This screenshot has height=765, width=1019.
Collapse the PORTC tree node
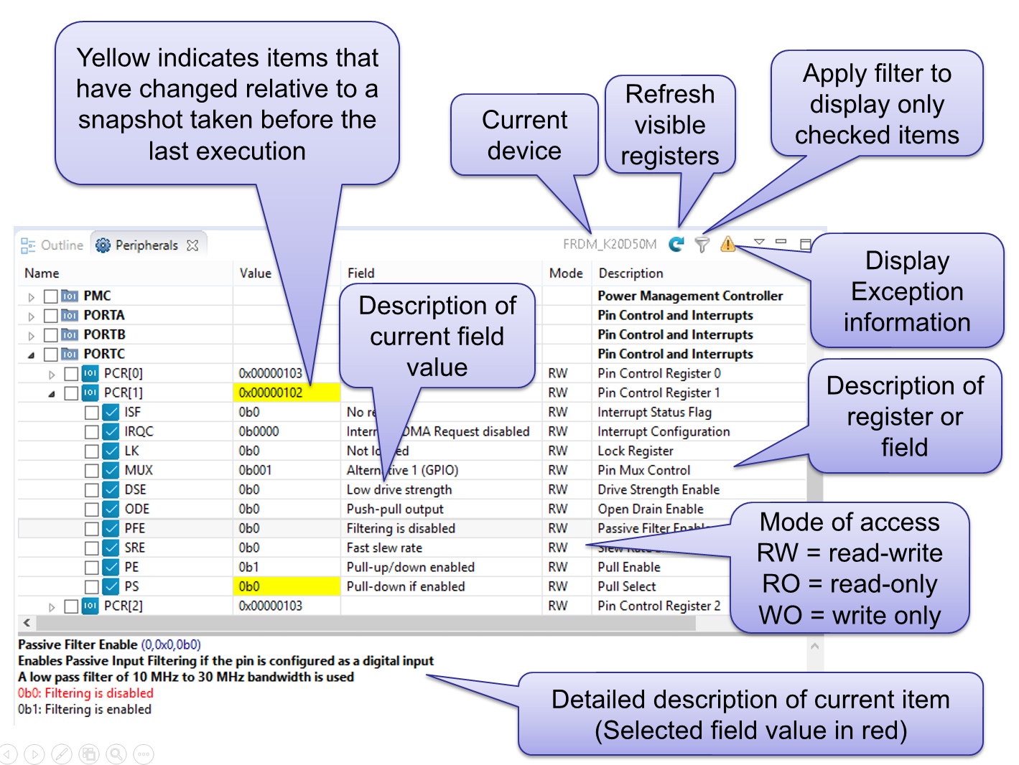pyautogui.click(x=31, y=355)
